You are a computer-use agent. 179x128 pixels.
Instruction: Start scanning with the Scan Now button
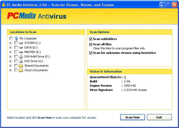133,117
